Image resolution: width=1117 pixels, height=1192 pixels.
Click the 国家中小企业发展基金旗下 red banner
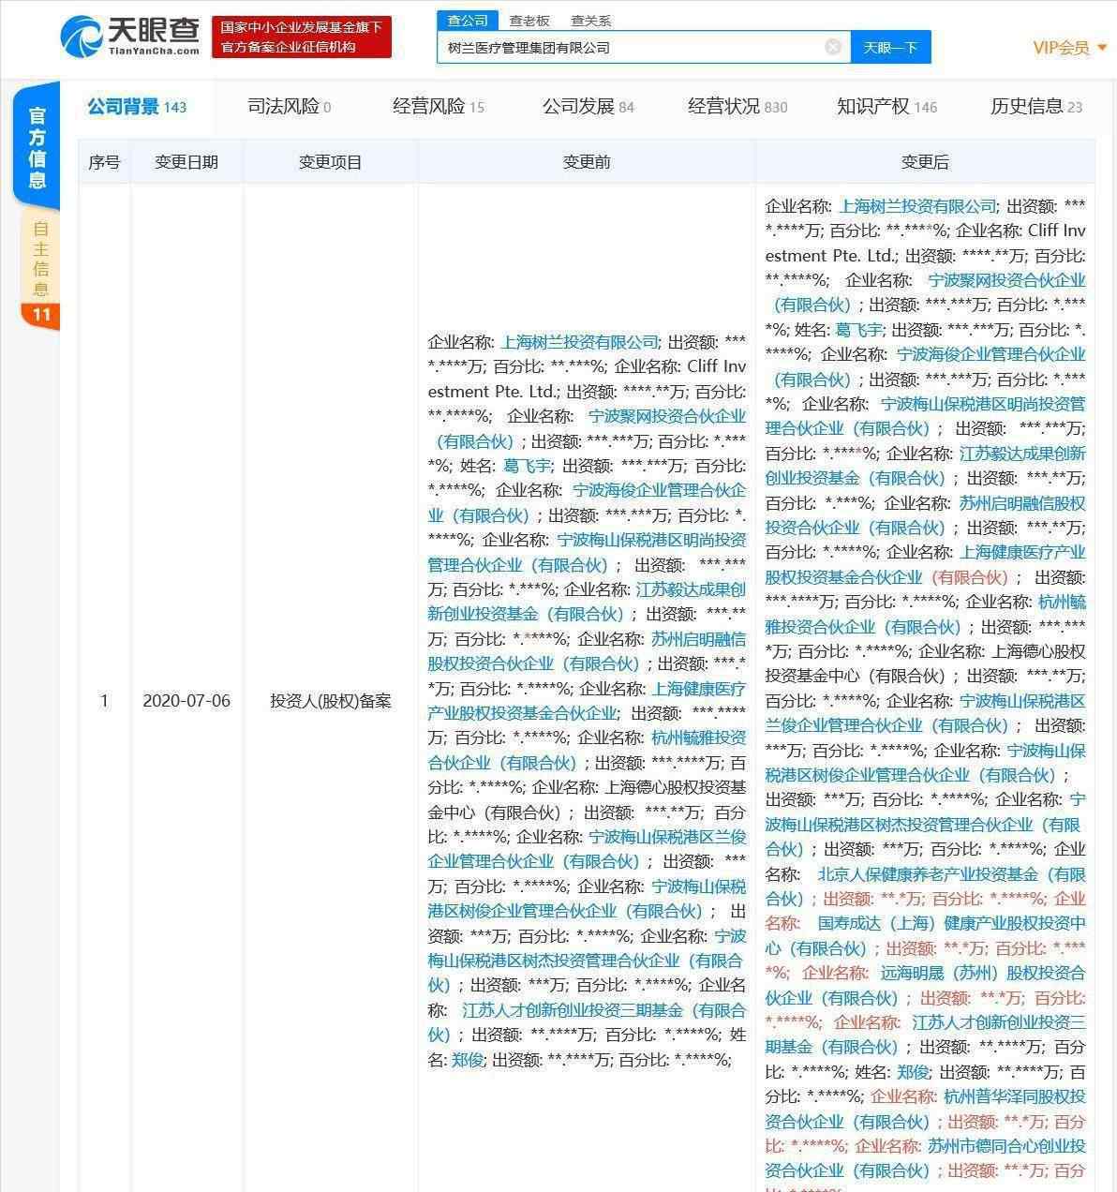pyautogui.click(x=301, y=37)
